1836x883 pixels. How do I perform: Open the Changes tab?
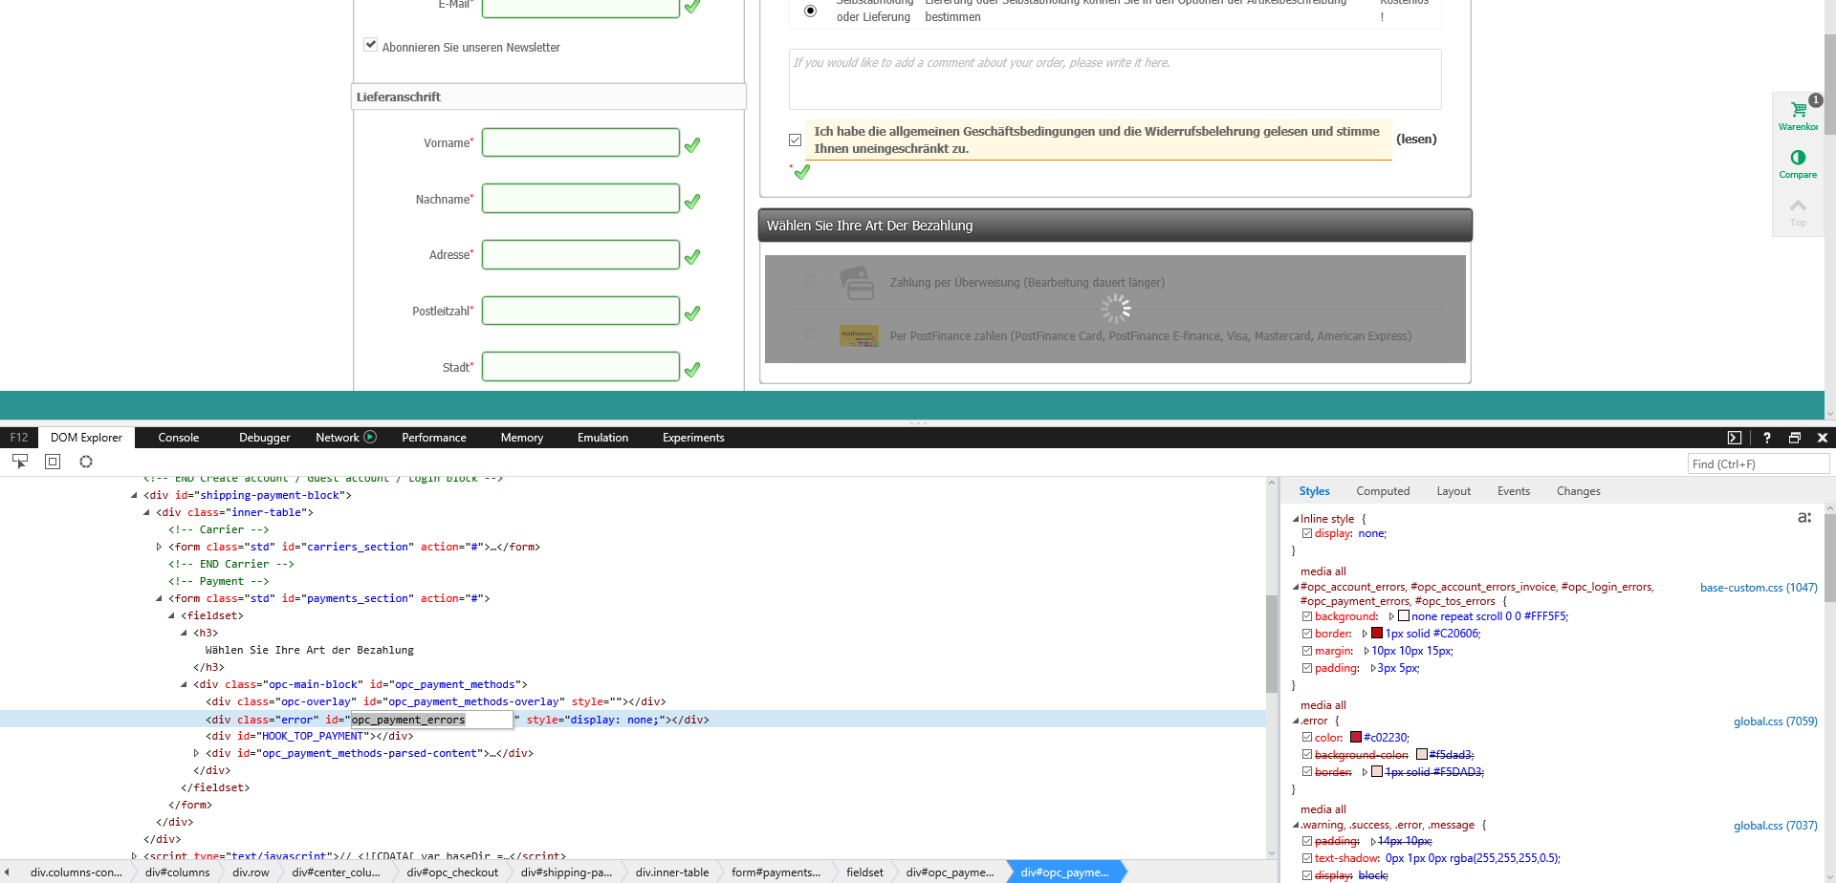[x=1579, y=491]
